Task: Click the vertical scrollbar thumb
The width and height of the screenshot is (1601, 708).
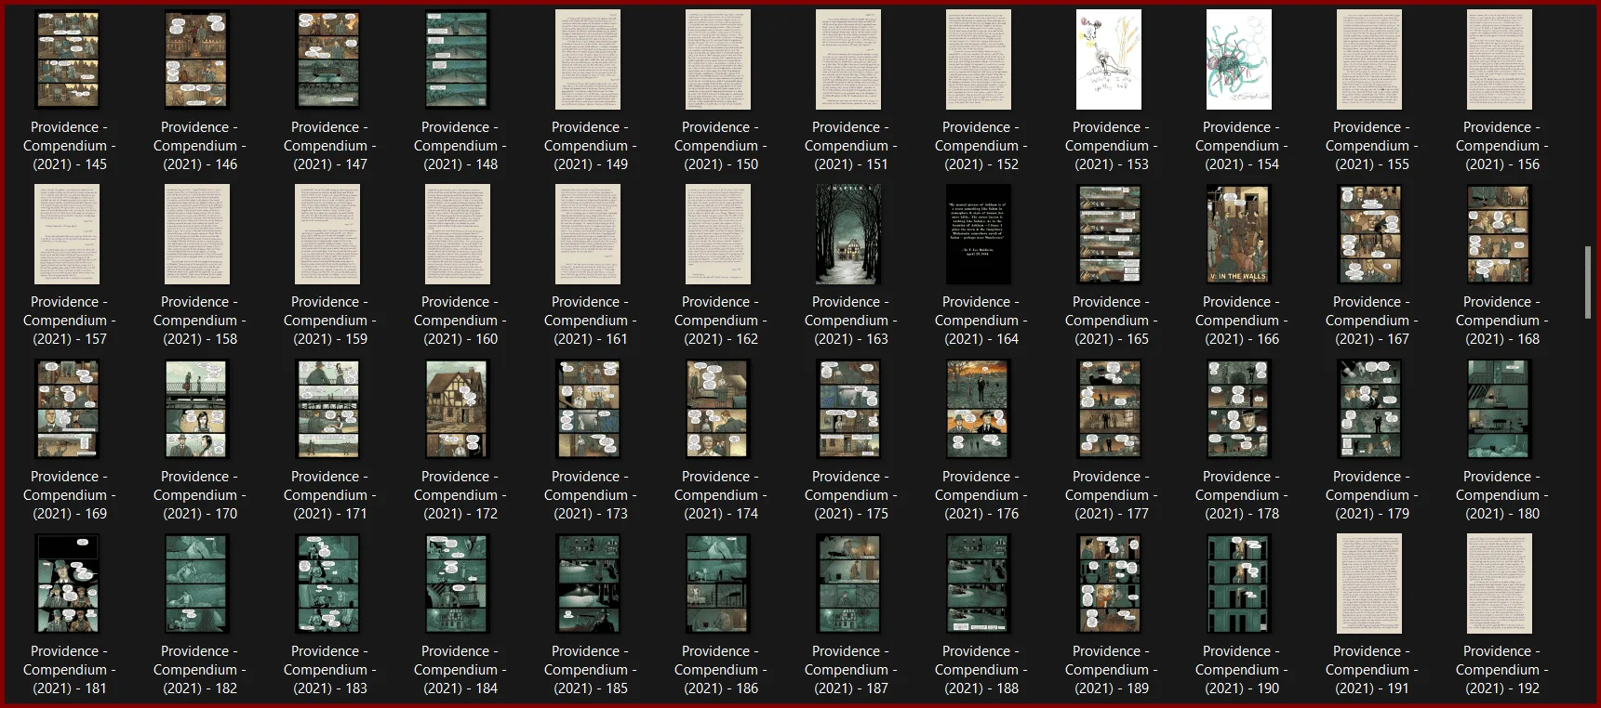Action: click(x=1588, y=282)
